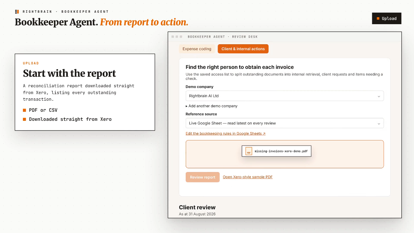Click the missing-invoices-xero-demo.pdf file chip
The height and width of the screenshot is (233, 414).
coord(277,151)
